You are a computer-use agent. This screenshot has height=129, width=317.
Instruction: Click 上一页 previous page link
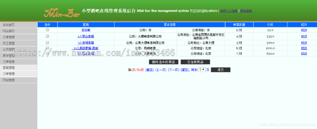[161, 70]
